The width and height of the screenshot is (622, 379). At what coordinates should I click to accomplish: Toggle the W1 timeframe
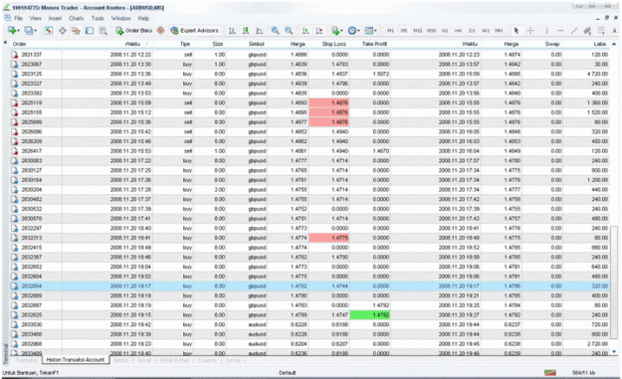pyautogui.click(x=485, y=31)
